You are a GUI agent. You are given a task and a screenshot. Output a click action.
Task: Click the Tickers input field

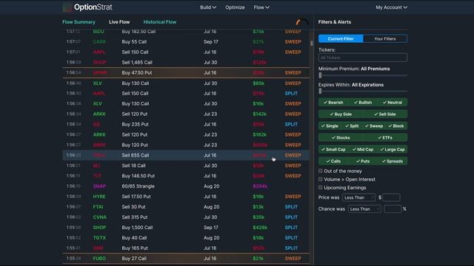click(x=362, y=58)
